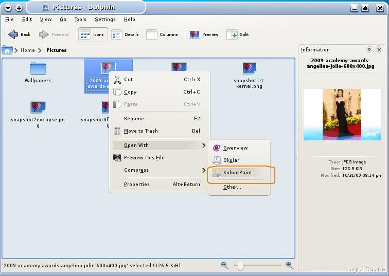The height and width of the screenshot is (276, 389).
Task: Open the File menu
Action: click(9, 20)
